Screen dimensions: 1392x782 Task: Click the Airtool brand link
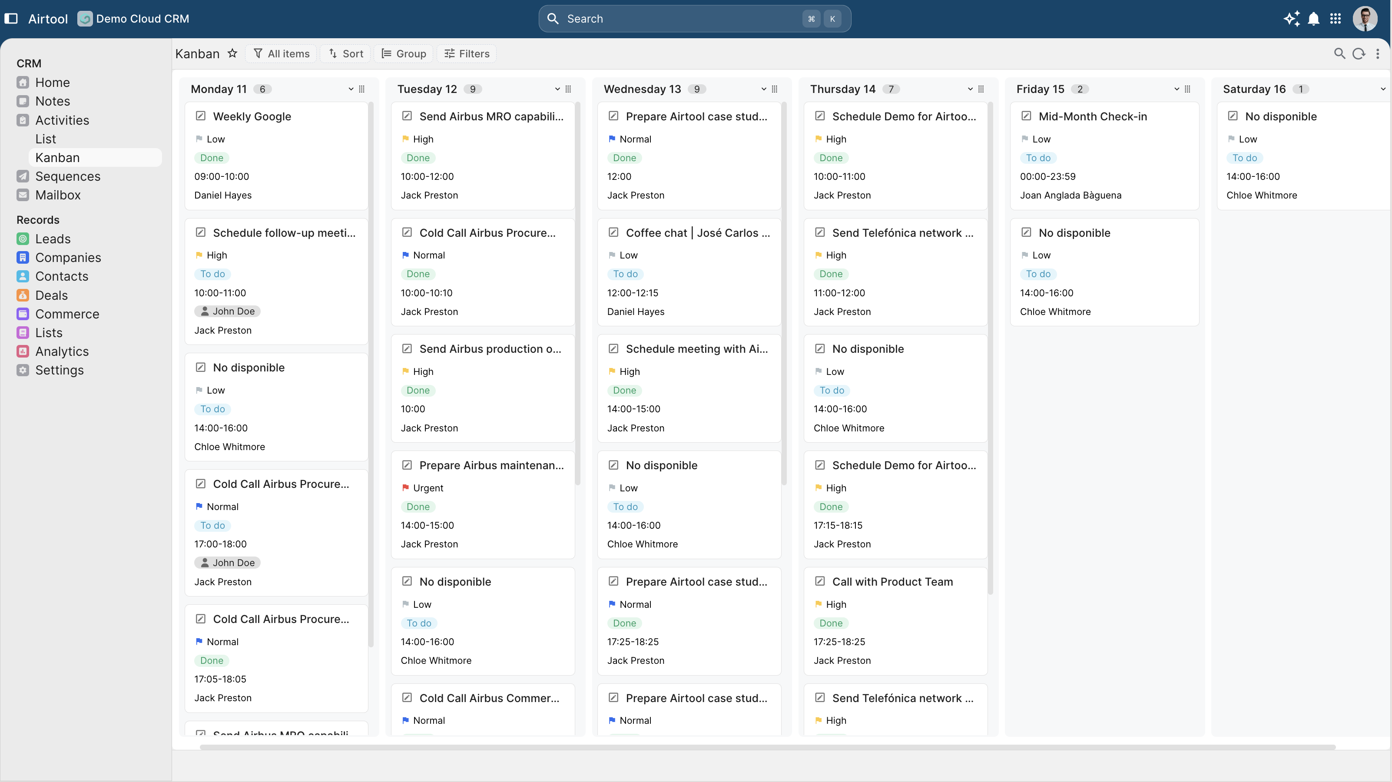point(48,18)
